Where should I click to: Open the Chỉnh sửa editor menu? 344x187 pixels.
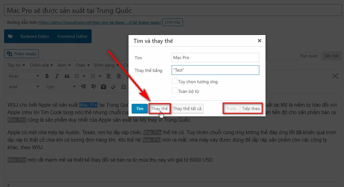pos(41,65)
